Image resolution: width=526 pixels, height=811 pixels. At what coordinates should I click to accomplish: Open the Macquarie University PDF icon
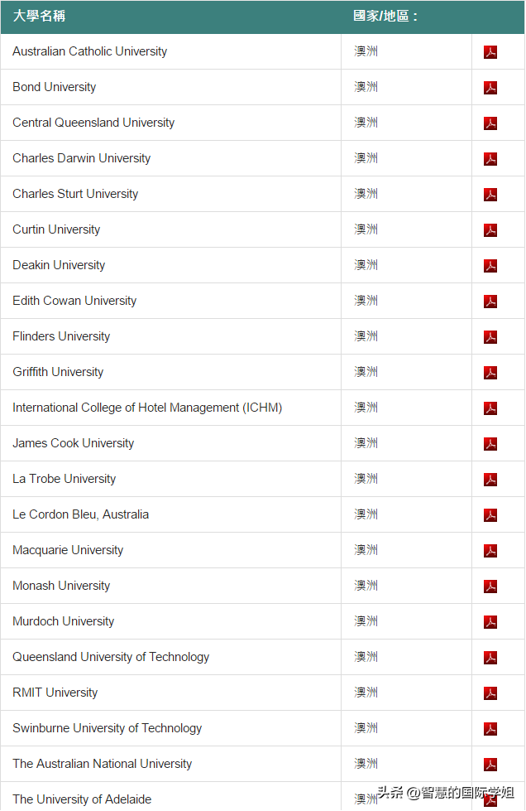pos(490,551)
